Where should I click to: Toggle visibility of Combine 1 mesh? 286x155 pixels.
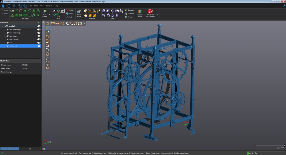click(x=39, y=46)
